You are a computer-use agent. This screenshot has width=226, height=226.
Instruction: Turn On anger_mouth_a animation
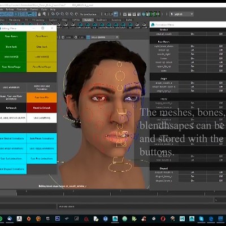tap(192, 82)
